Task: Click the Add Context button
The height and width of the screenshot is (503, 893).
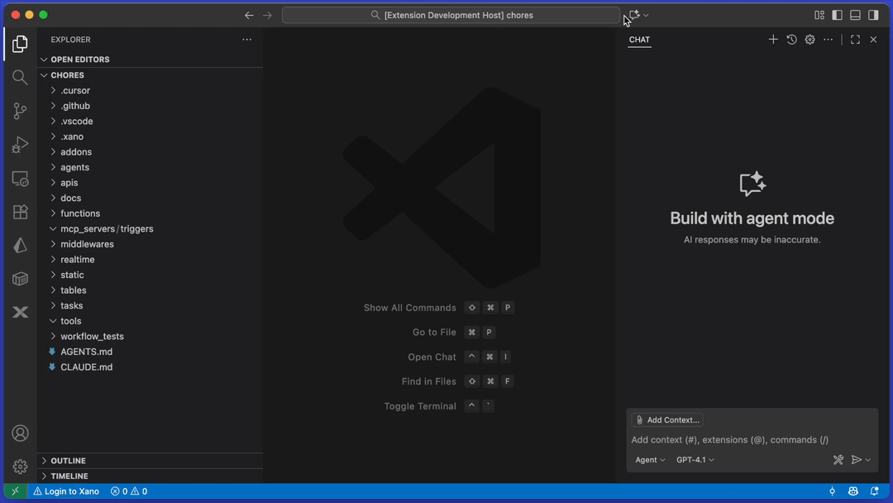Action: point(667,419)
